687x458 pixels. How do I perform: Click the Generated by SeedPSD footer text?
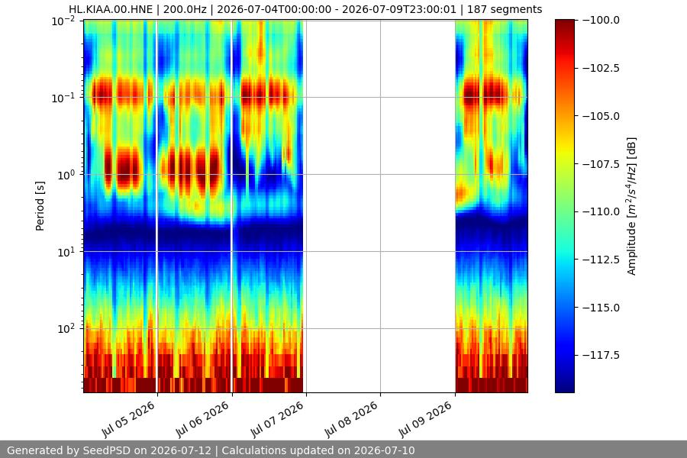pos(211,450)
